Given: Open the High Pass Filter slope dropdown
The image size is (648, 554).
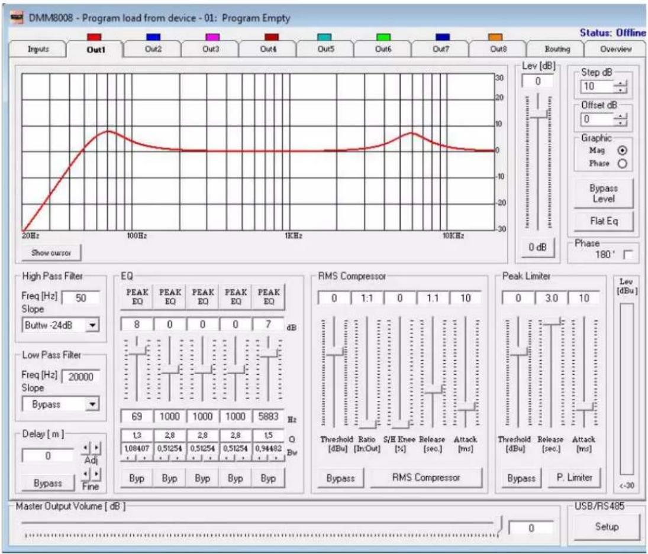Looking at the screenshot, I should click(x=92, y=325).
